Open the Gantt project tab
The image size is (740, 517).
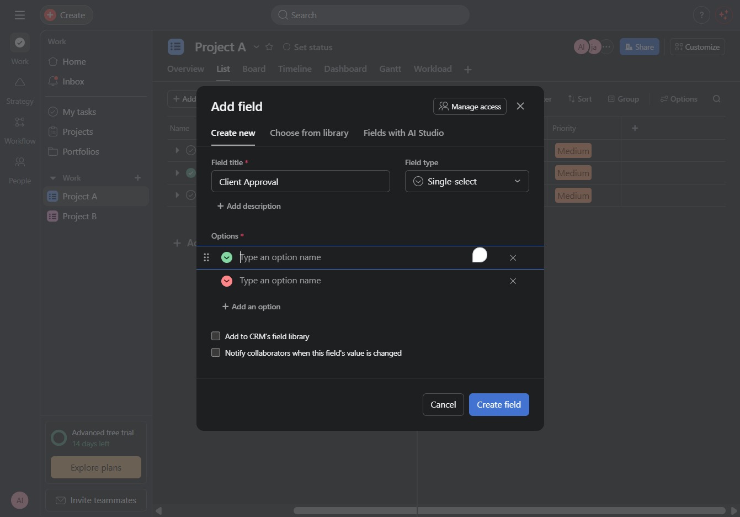pos(390,68)
